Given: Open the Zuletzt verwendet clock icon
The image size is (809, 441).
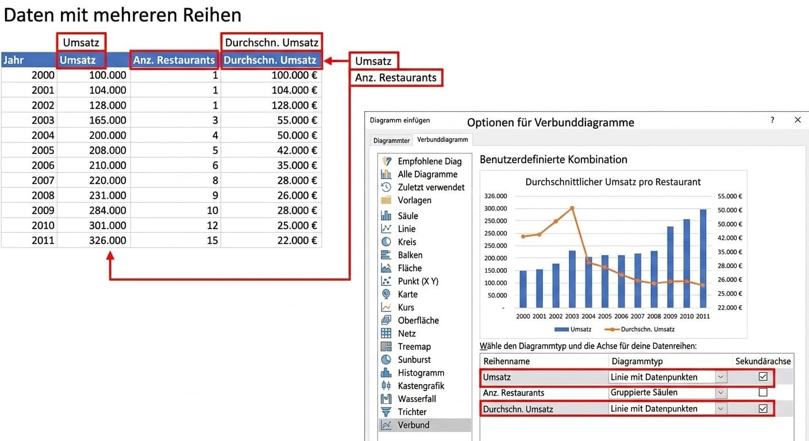Looking at the screenshot, I should point(386,187).
